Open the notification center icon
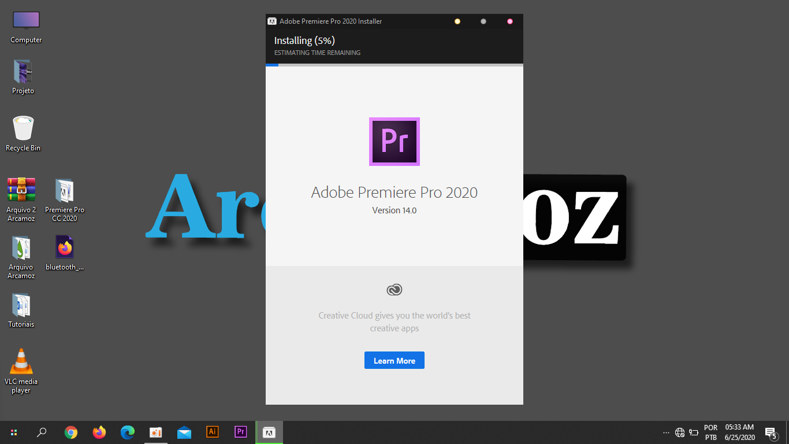 771,433
